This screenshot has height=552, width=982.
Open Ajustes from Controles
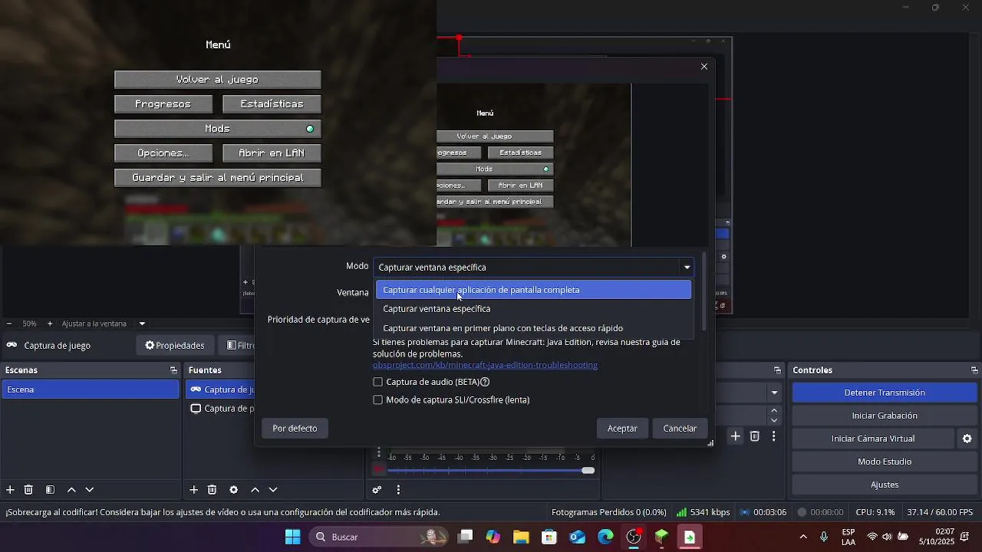[x=885, y=485]
